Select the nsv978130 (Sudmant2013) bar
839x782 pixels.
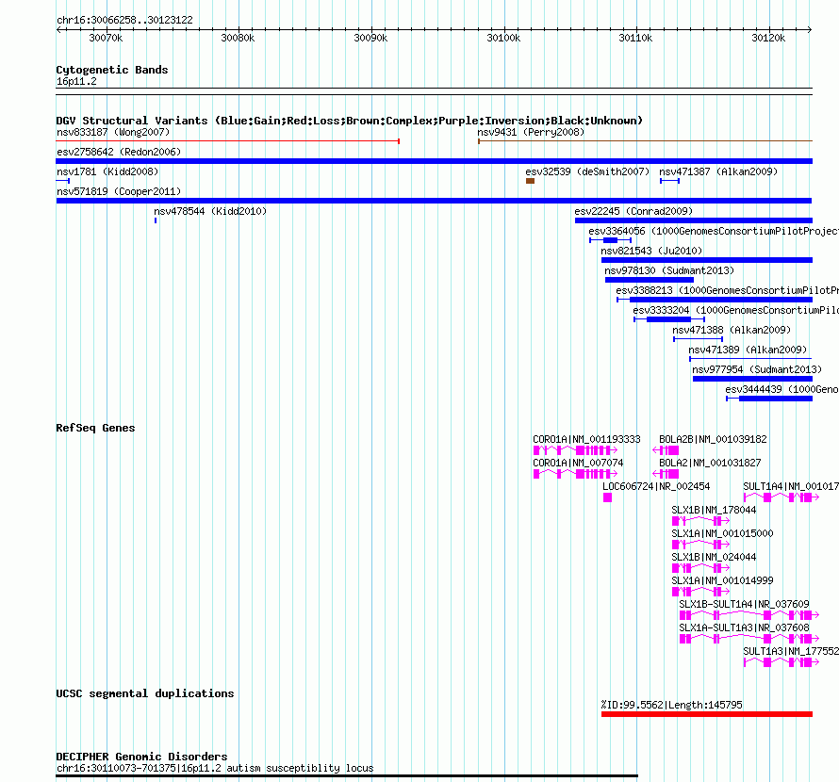coord(650,280)
